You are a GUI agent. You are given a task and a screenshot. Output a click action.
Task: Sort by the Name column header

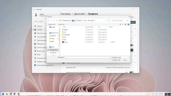coord(64,27)
